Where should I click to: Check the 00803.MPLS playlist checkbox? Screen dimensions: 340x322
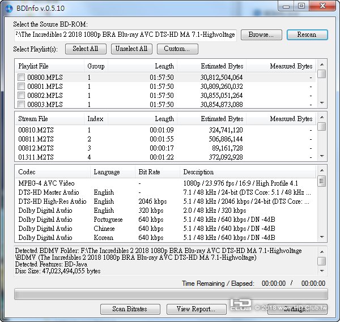point(22,104)
